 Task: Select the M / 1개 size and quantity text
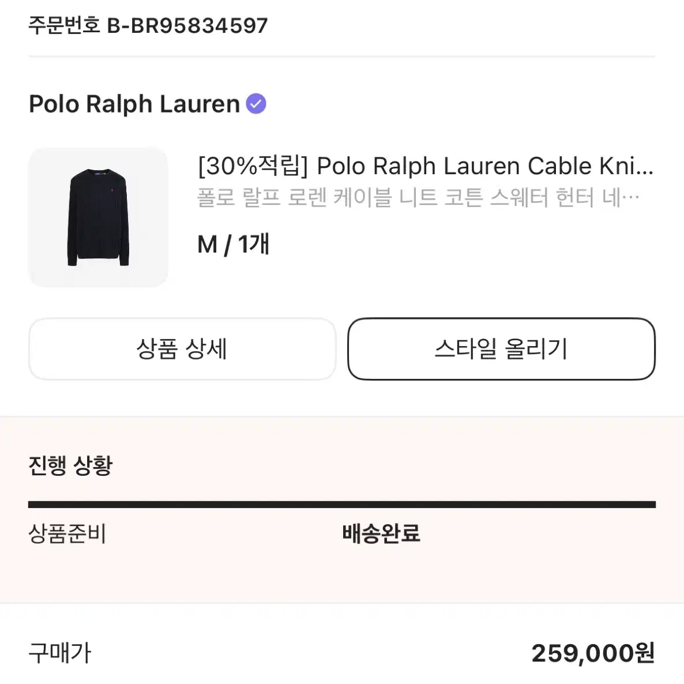coord(234,244)
